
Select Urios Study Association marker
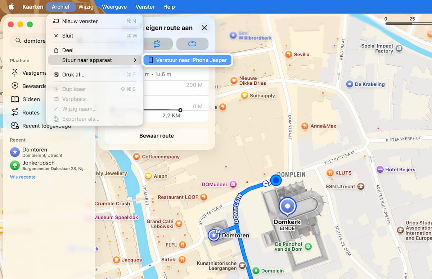400,230
